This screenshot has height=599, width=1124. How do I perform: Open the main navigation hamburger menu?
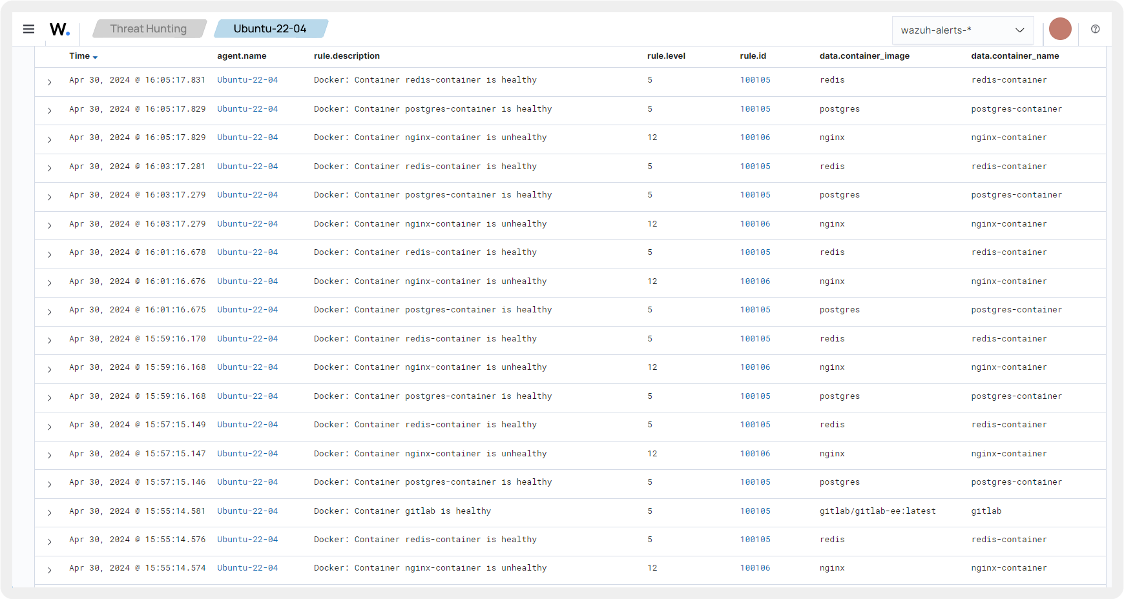[x=28, y=29]
